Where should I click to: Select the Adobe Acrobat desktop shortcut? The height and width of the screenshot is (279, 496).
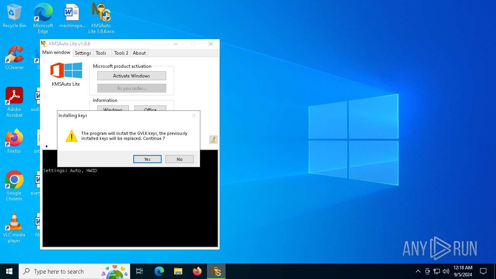(14, 102)
